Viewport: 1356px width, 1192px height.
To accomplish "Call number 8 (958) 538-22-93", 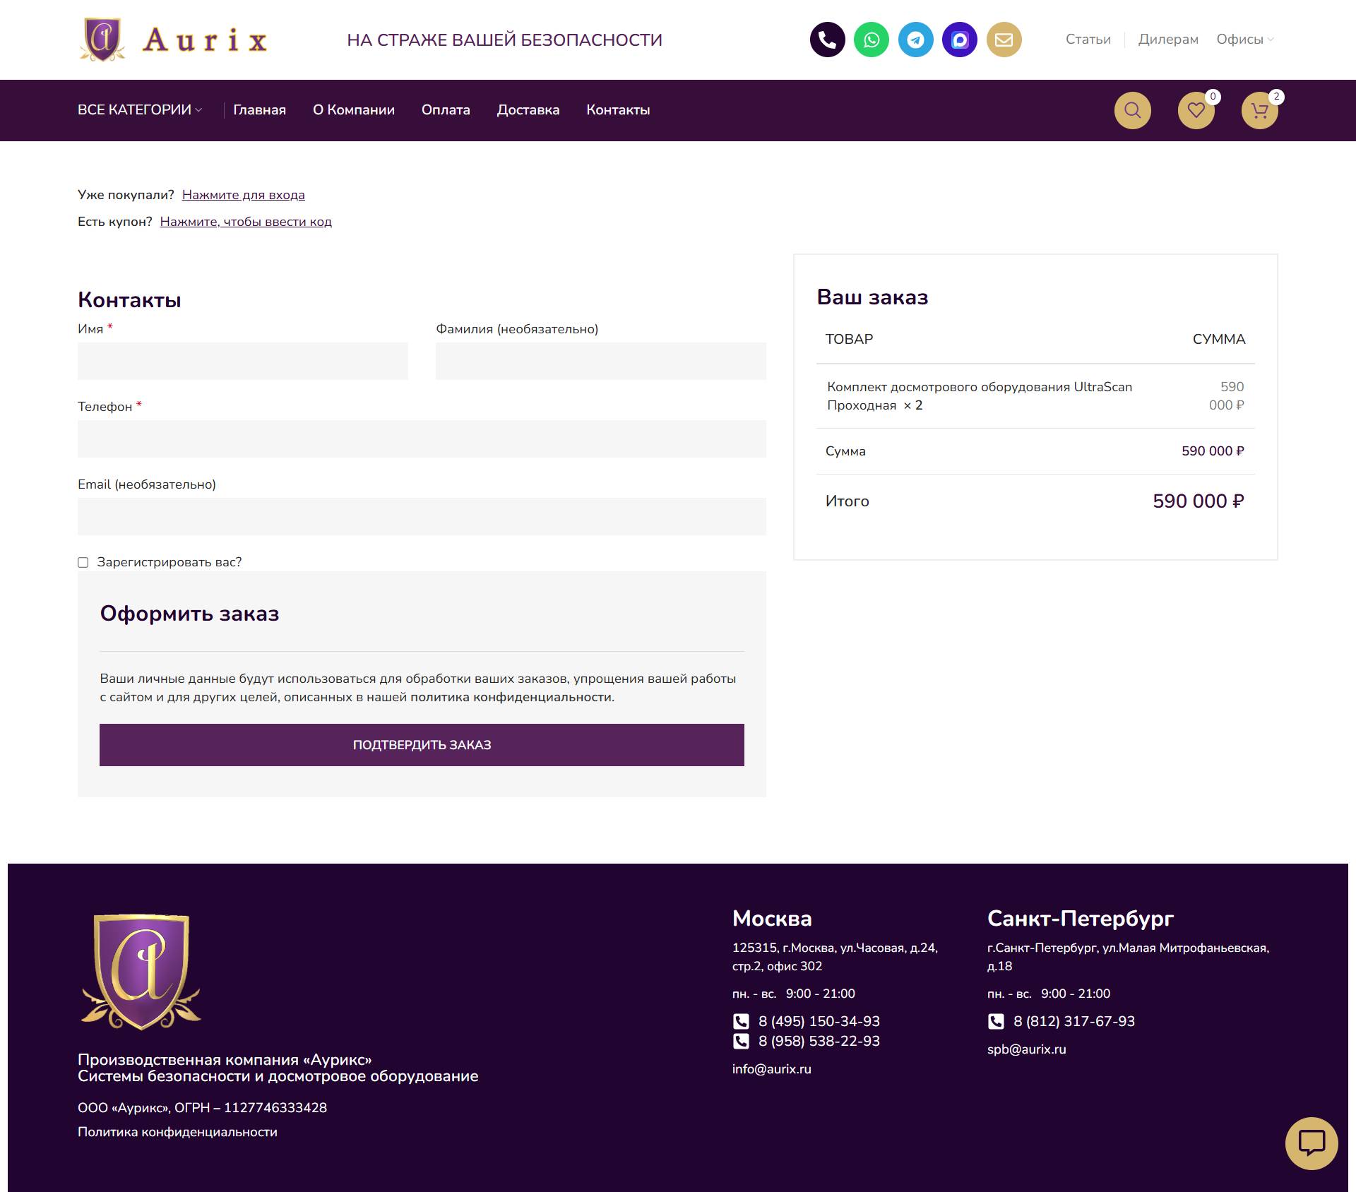I will click(819, 1041).
